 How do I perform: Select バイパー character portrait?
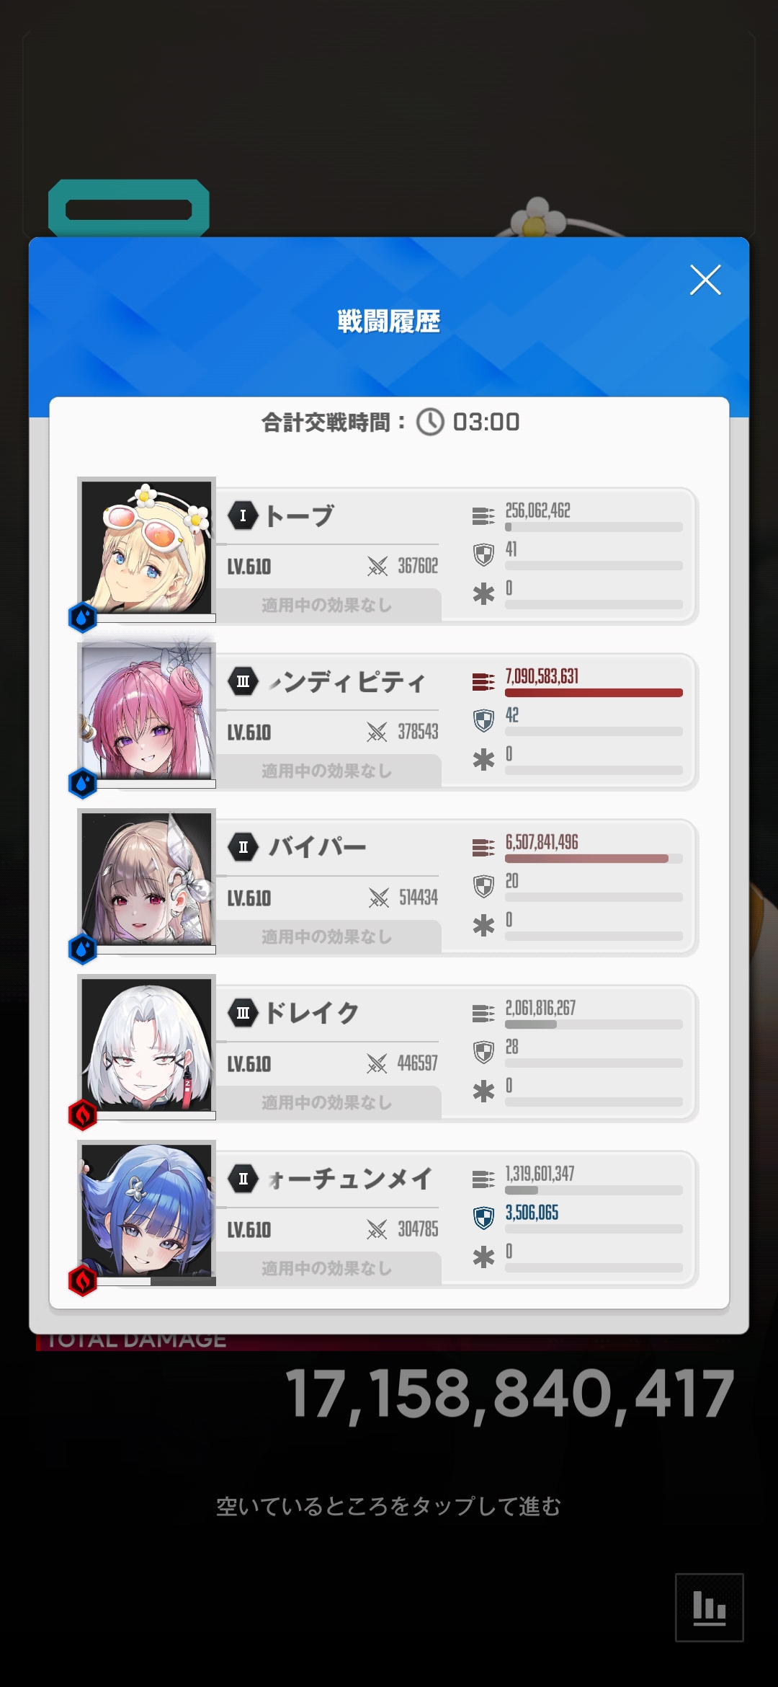[147, 880]
